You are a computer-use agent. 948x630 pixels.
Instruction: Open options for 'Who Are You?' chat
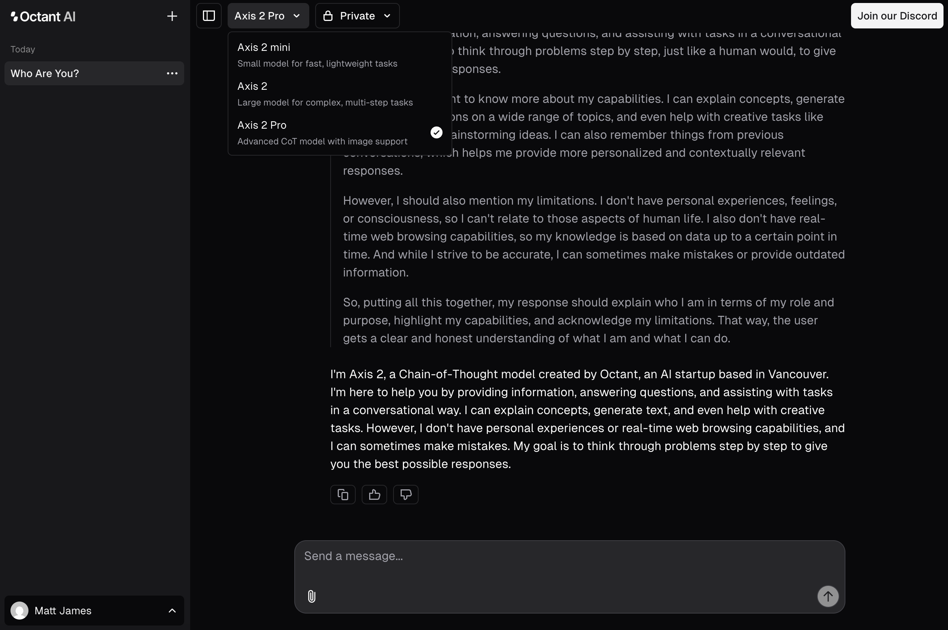click(x=172, y=74)
